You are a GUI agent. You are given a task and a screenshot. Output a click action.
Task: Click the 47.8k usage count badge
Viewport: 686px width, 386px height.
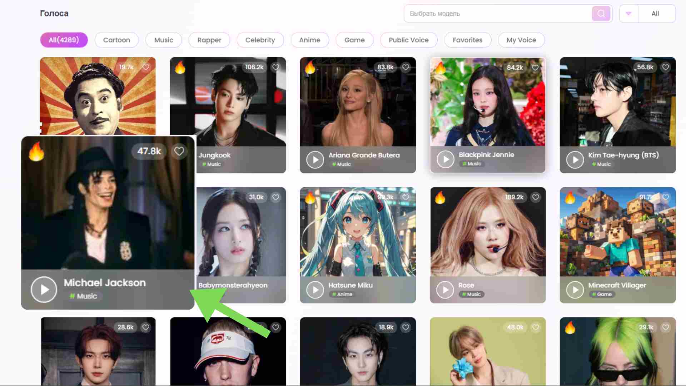tap(149, 151)
